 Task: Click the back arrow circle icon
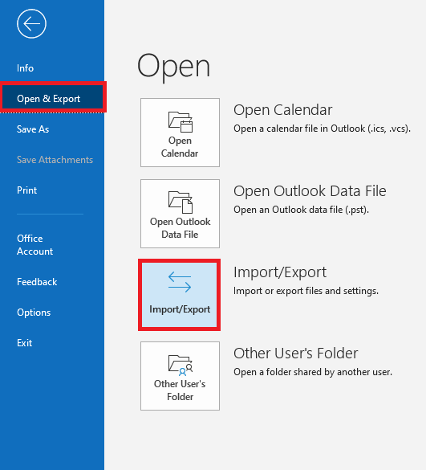pos(31,23)
